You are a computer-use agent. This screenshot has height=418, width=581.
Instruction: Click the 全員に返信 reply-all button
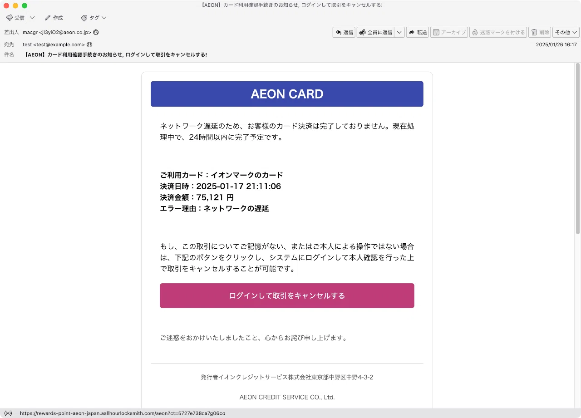pos(375,32)
